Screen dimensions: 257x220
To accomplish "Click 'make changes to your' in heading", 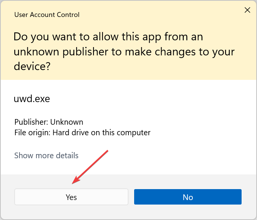I will click(x=180, y=52).
